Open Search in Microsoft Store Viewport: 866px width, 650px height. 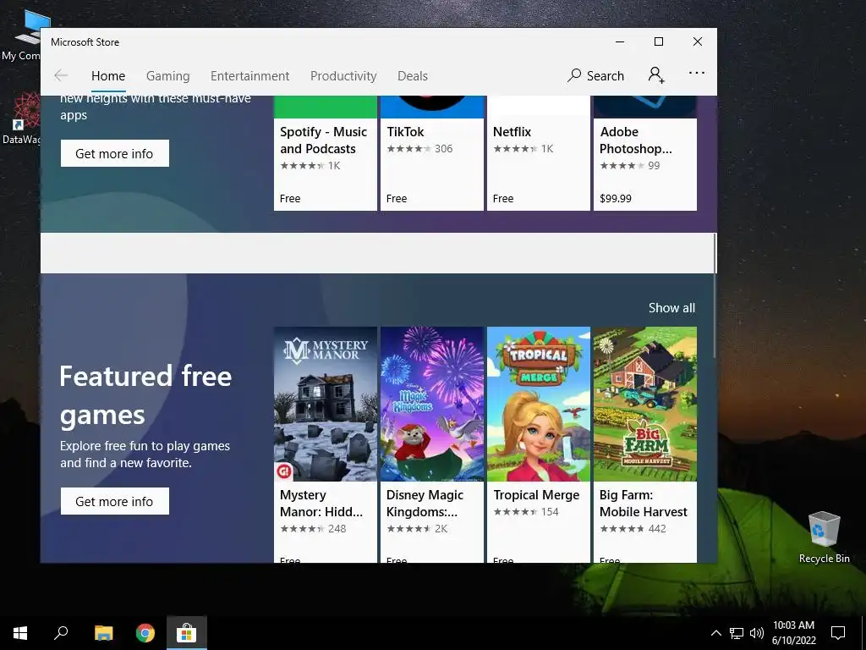click(595, 75)
